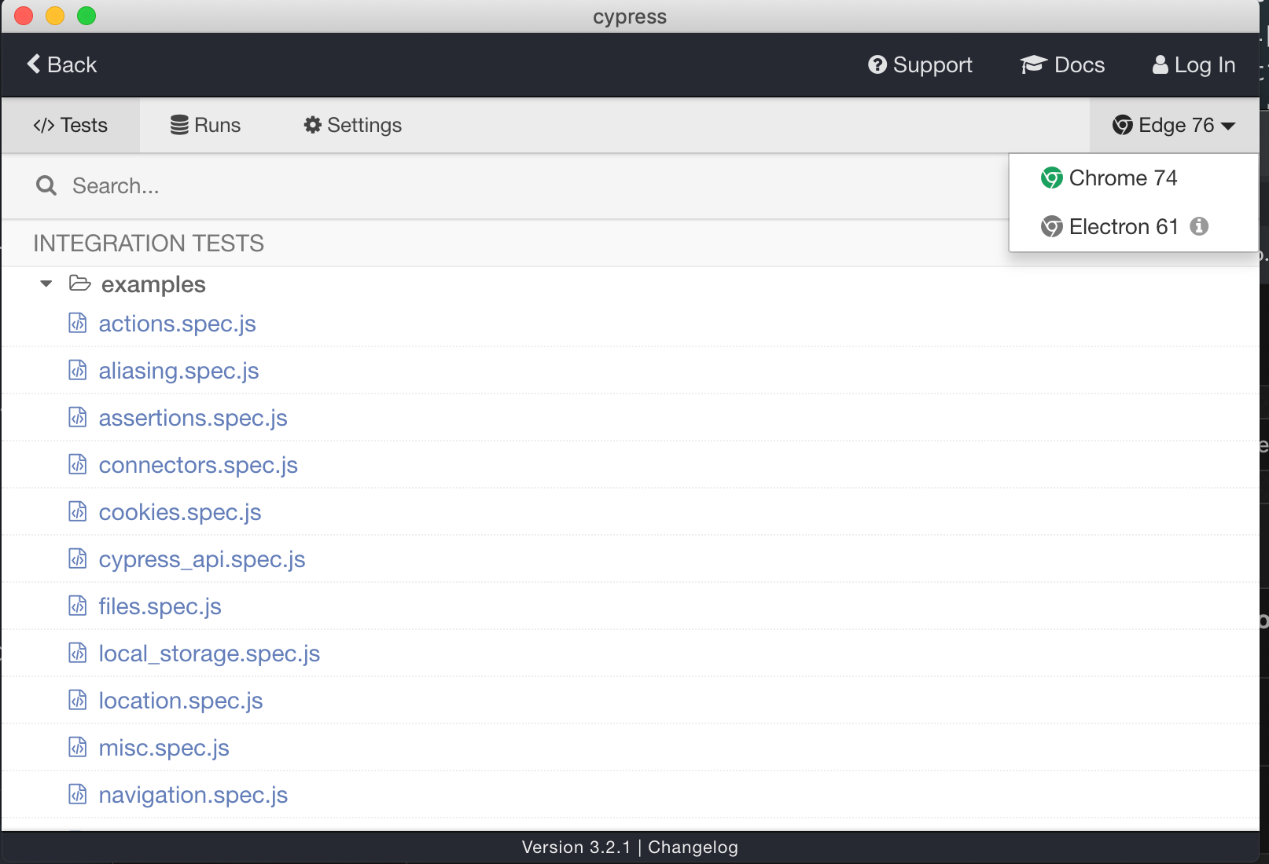The height and width of the screenshot is (864, 1269).
Task: Click the Docs graduation cap icon
Action: tap(1033, 64)
